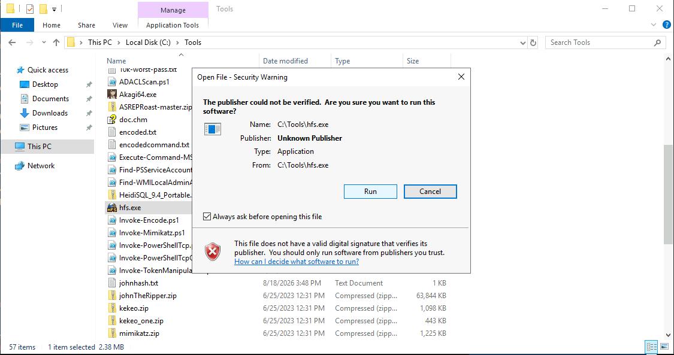Select the doc.chm help file icon
The width and height of the screenshot is (674, 355).
coord(112,120)
